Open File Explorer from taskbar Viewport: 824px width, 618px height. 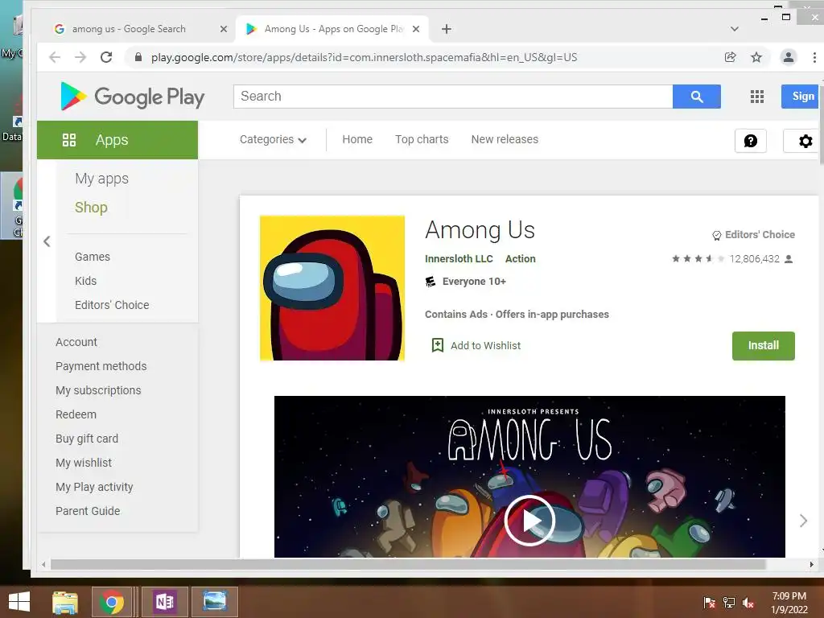65,602
